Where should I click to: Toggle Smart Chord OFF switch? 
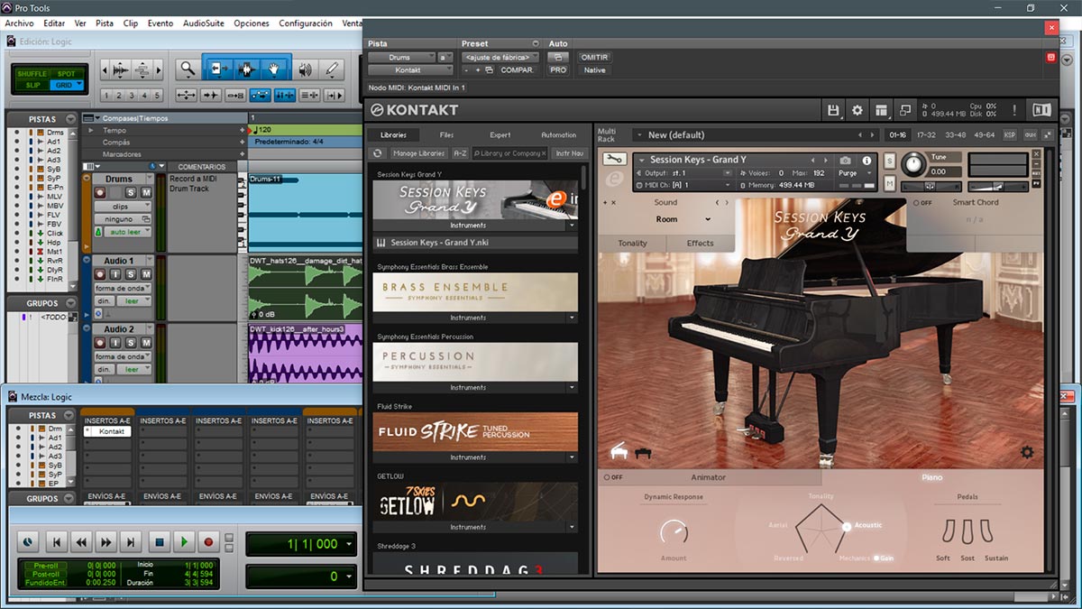point(921,203)
